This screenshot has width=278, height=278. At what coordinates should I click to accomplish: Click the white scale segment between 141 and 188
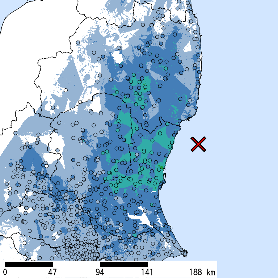pos(171,264)
